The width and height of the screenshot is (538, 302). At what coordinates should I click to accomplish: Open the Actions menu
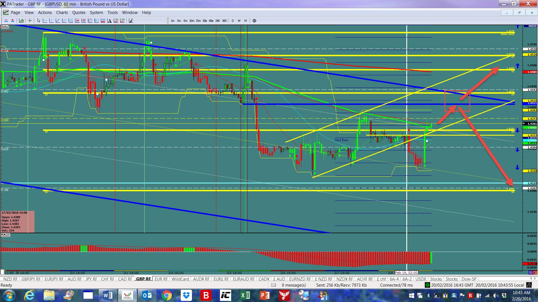pyautogui.click(x=45, y=12)
